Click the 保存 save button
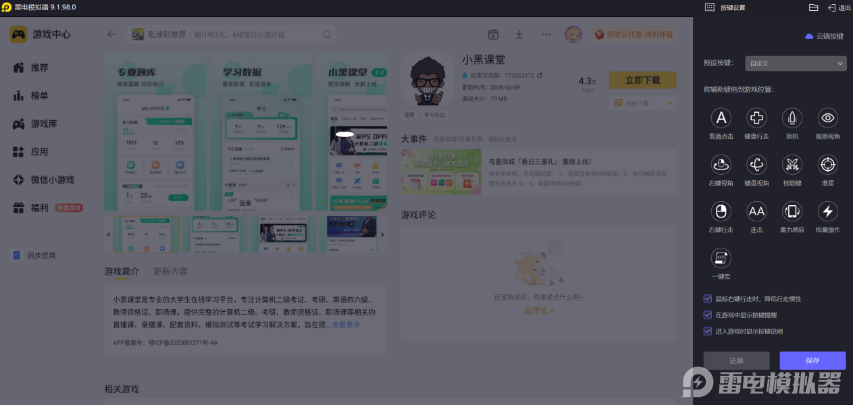Screen dimensions: 853x405 click(812, 360)
